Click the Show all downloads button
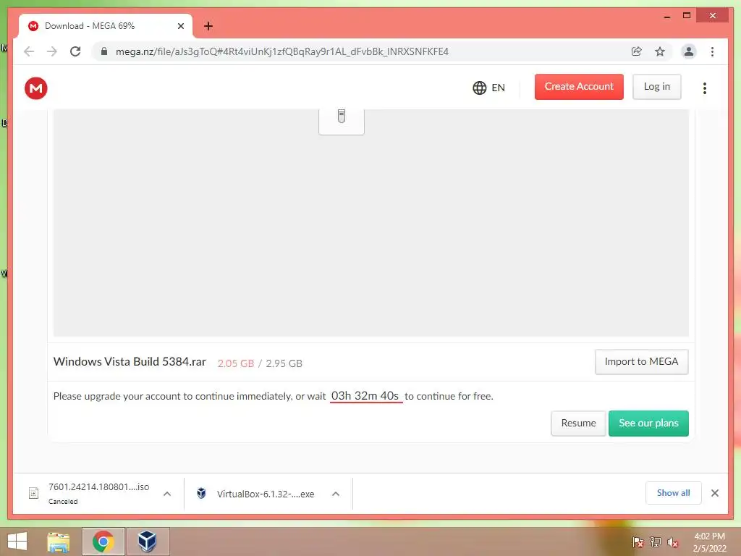741x556 pixels. (673, 493)
